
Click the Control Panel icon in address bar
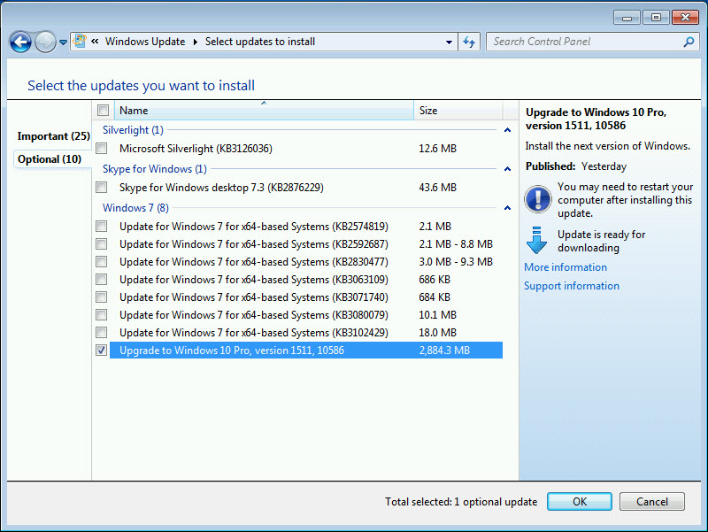[x=81, y=42]
